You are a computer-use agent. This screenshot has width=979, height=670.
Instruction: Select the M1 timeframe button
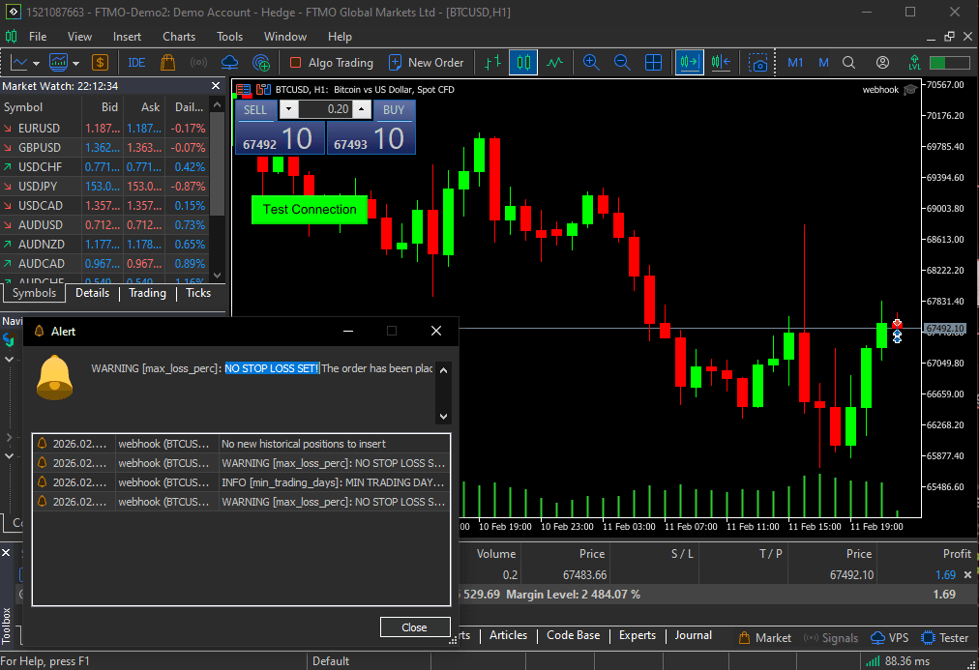click(795, 63)
